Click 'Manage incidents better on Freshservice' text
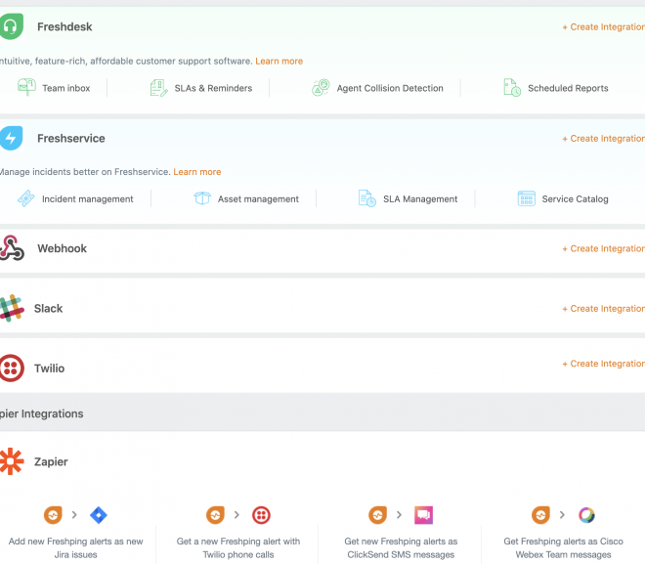 tap(85, 171)
